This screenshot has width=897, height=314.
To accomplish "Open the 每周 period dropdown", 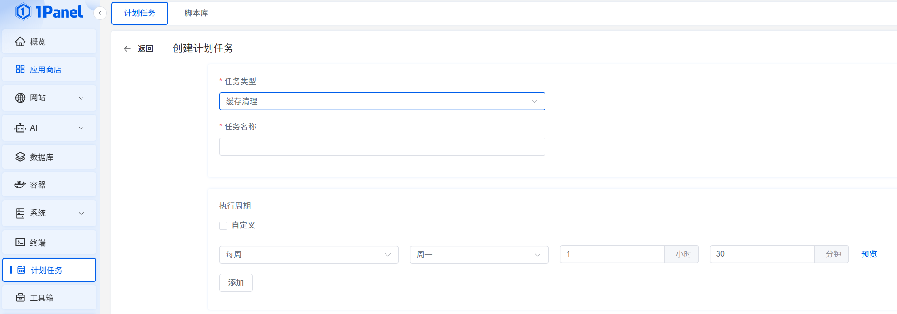I will (x=309, y=255).
